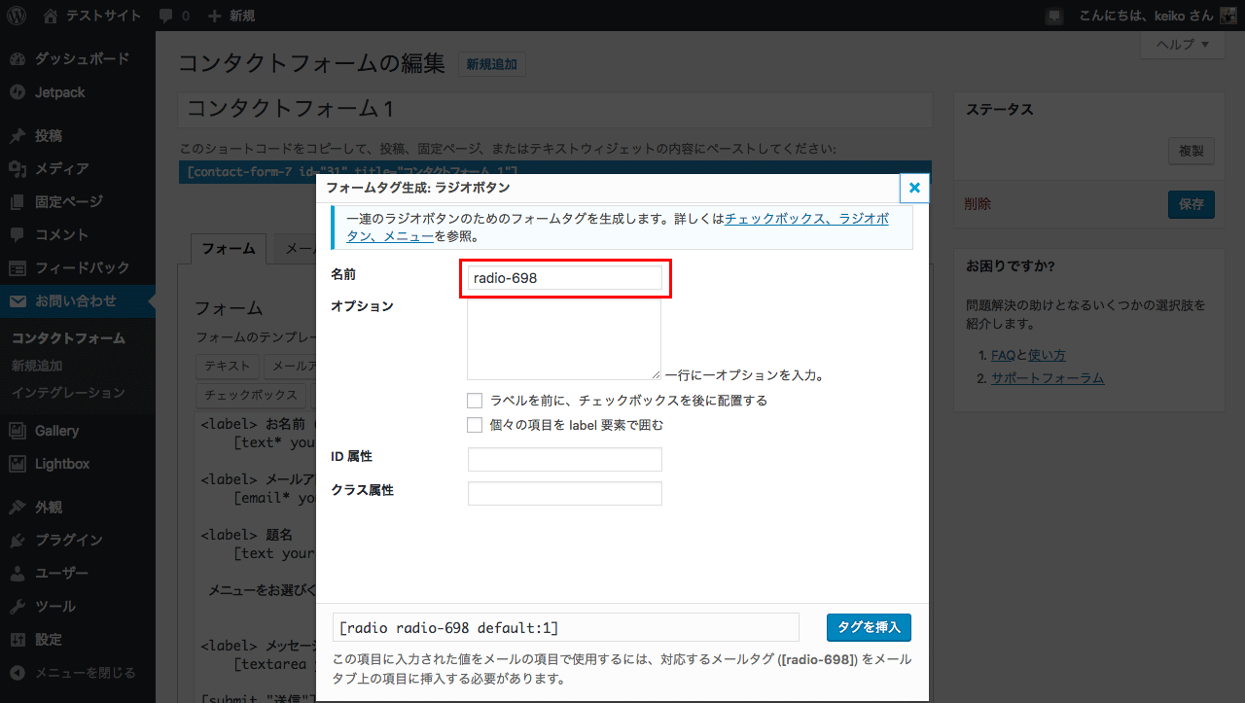This screenshot has height=703, width=1245.
Task: Click the チェックボックス tag generator button
Action: tap(251, 395)
